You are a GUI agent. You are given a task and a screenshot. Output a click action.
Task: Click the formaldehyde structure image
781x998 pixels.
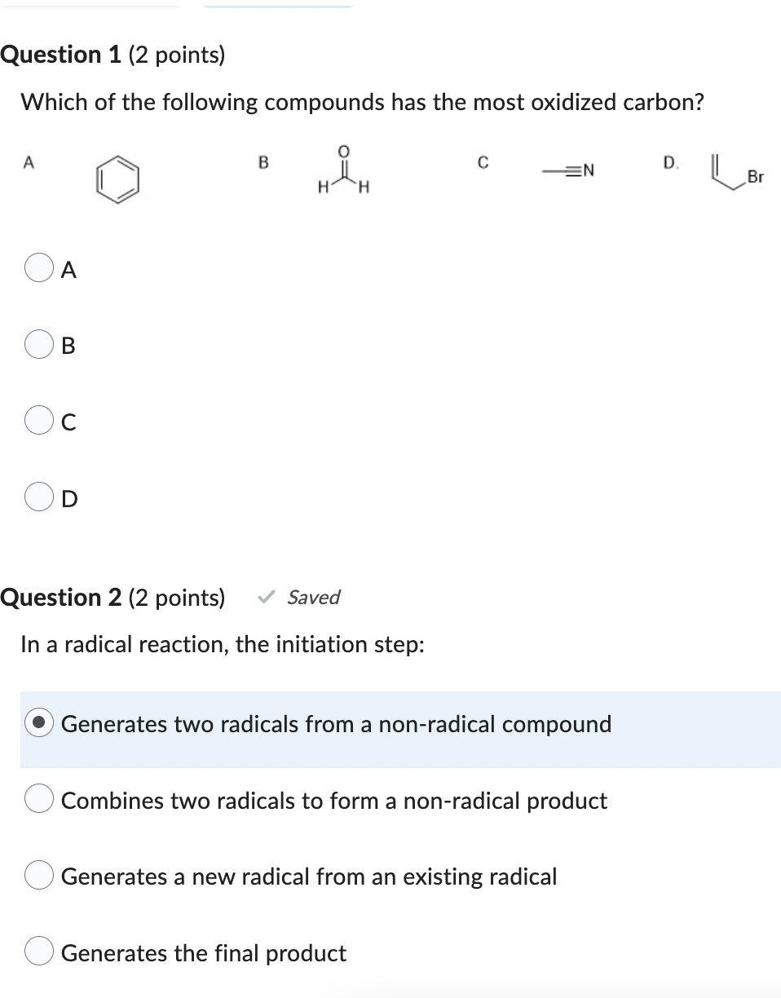(x=343, y=169)
